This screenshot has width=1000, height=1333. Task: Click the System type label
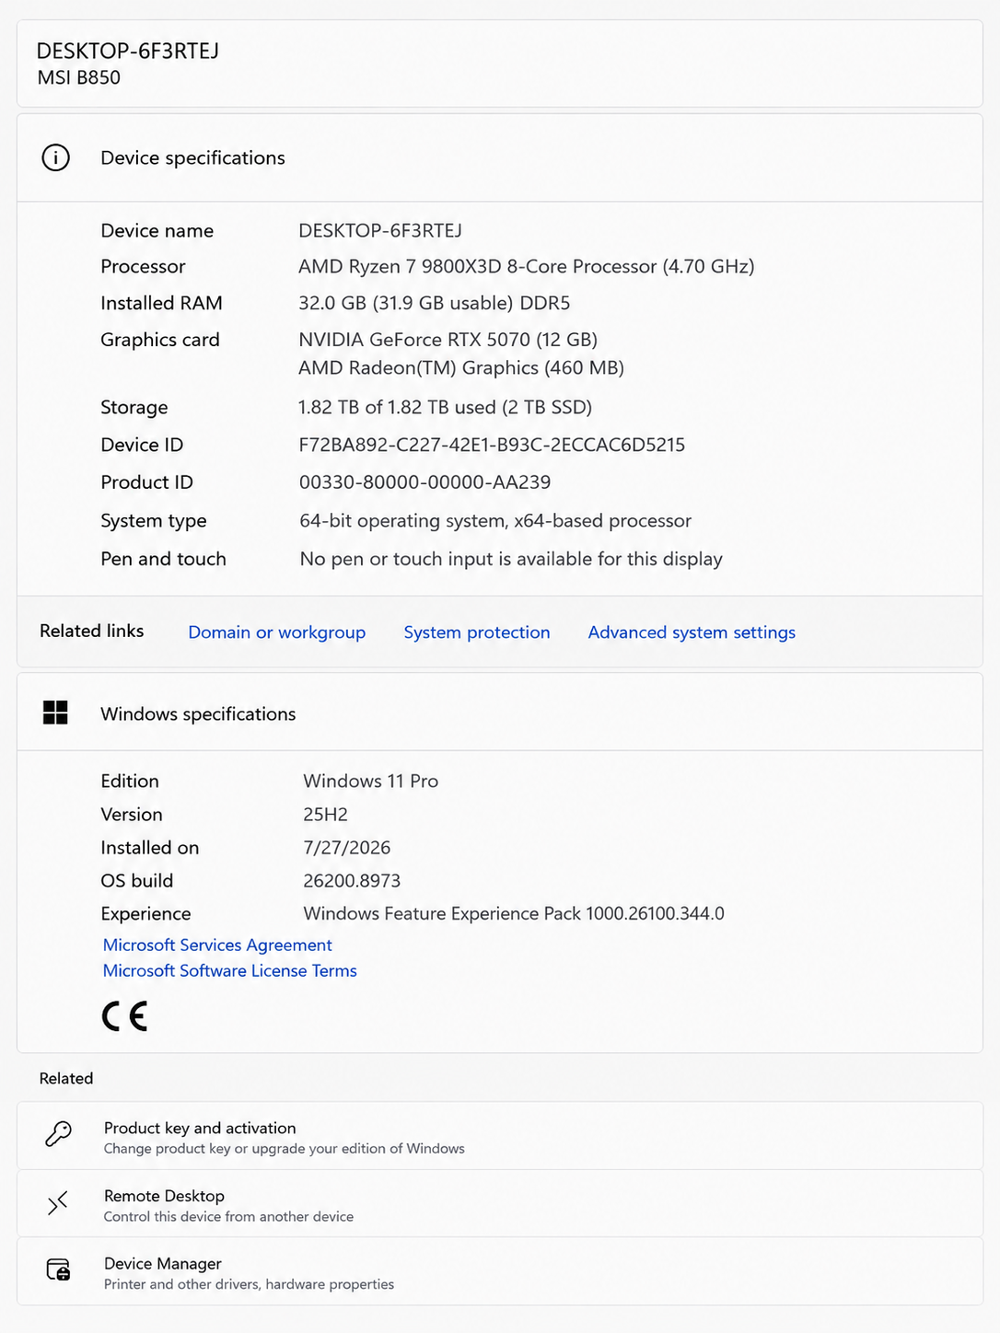coord(154,521)
